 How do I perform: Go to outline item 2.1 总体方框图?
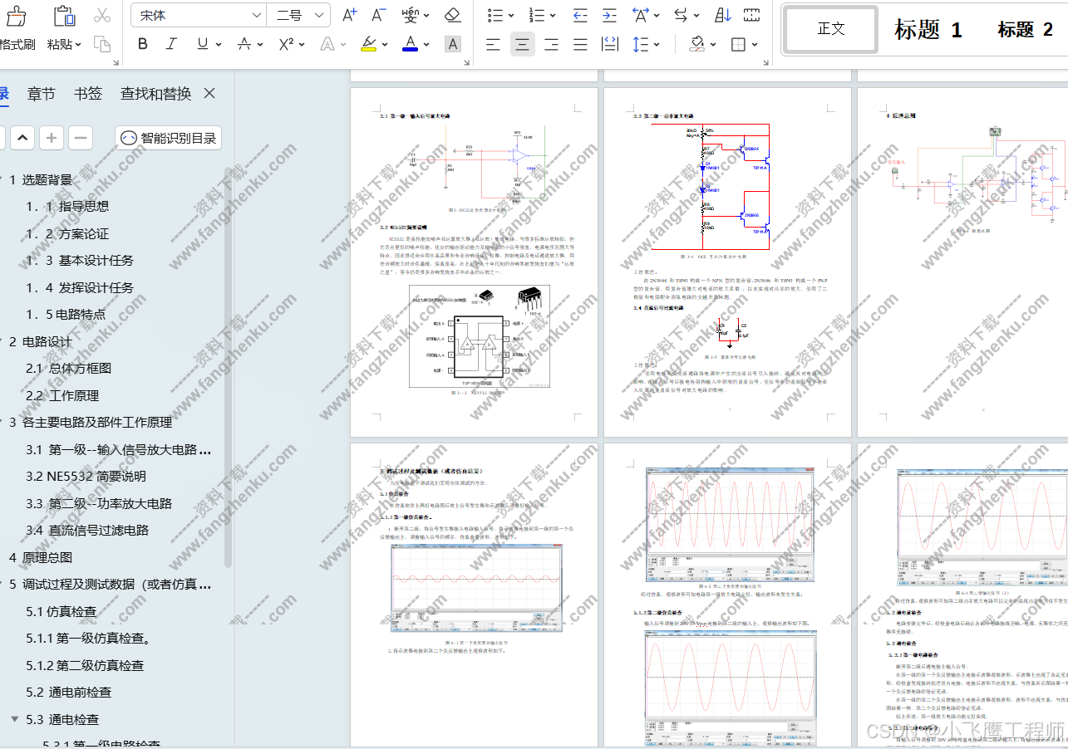click(x=68, y=368)
